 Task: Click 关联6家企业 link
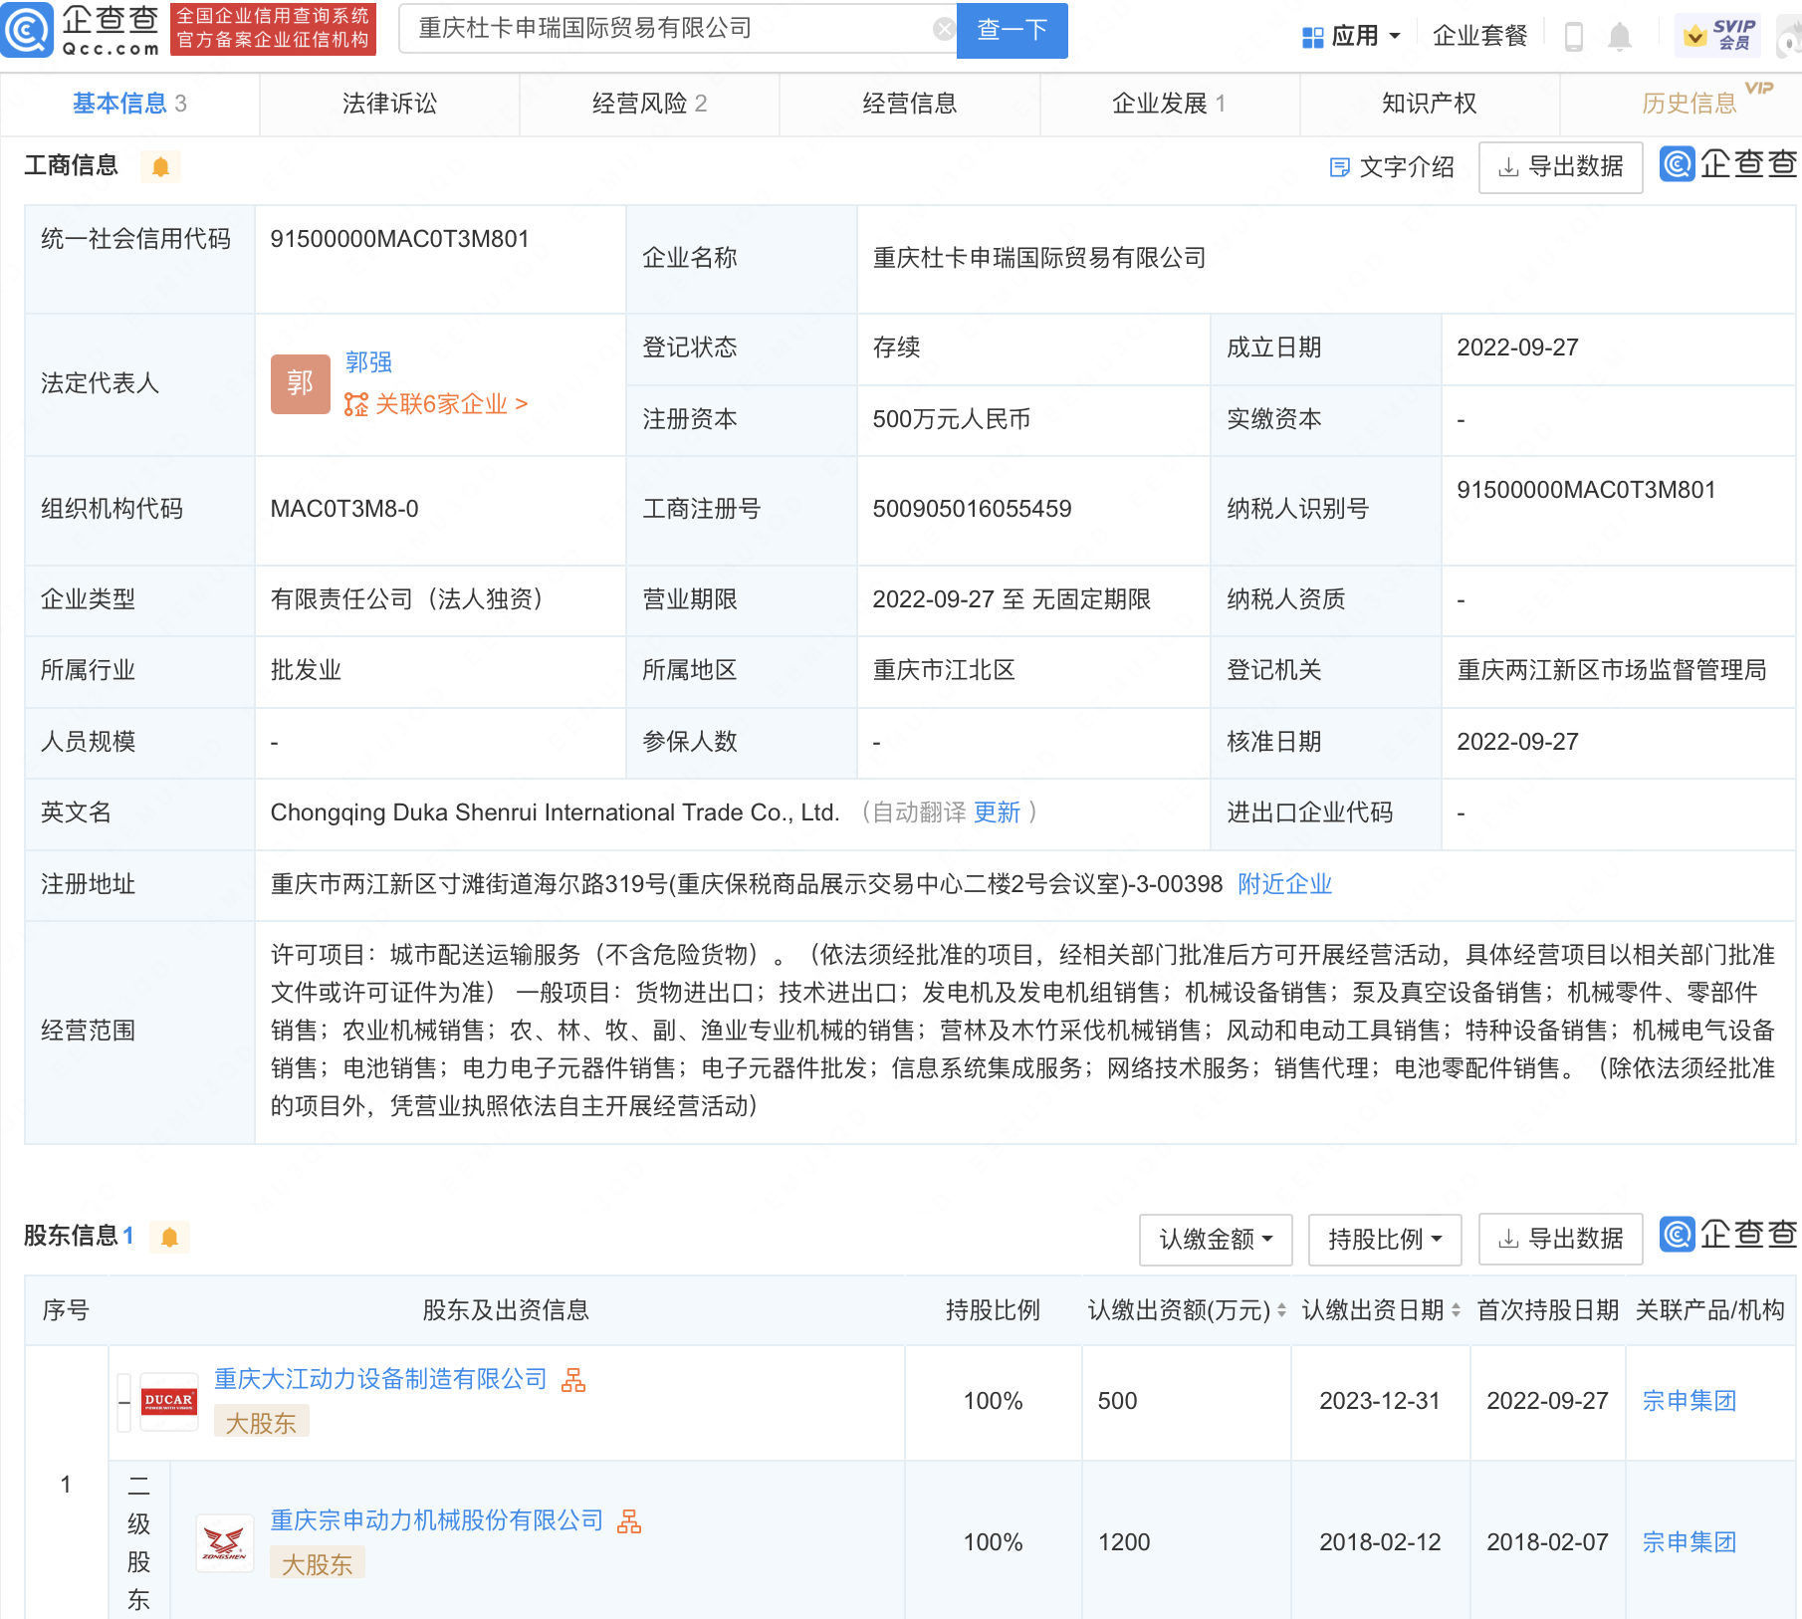pyautogui.click(x=436, y=404)
